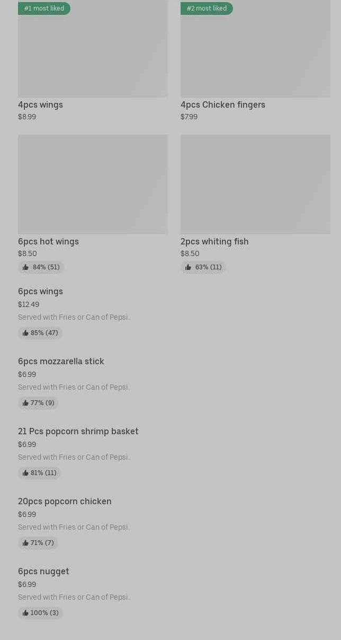341x640 pixels.
Task: Open the 4pcs Chicken fingers photo
Action: pos(255,53)
